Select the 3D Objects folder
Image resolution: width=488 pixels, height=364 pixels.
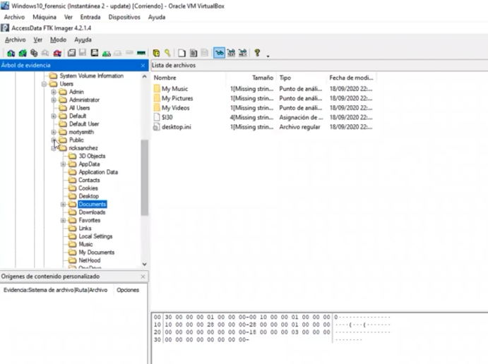(x=92, y=156)
